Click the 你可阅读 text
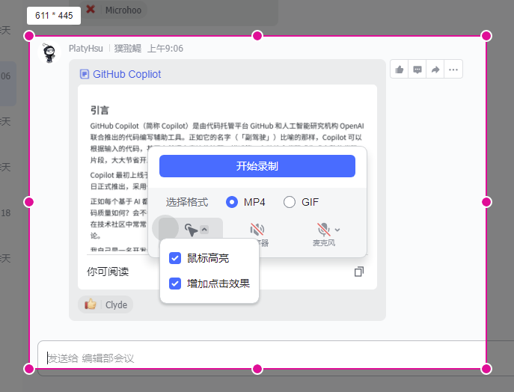The width and height of the screenshot is (514, 392). pos(108,272)
